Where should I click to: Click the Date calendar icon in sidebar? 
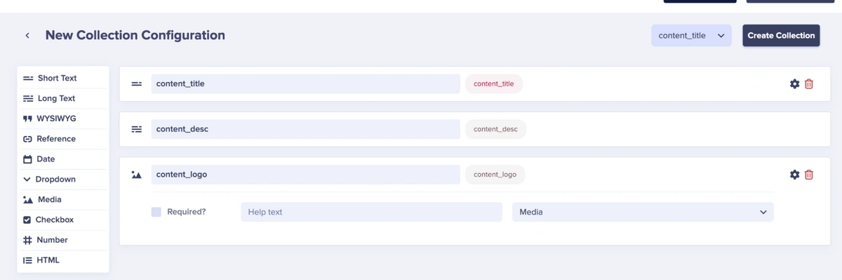point(28,159)
